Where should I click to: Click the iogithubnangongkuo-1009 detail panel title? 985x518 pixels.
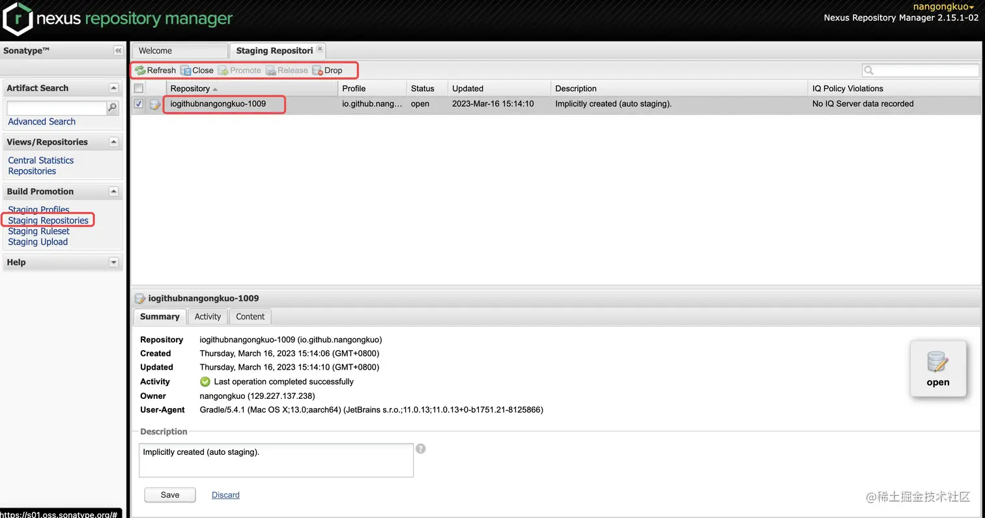[x=203, y=298]
